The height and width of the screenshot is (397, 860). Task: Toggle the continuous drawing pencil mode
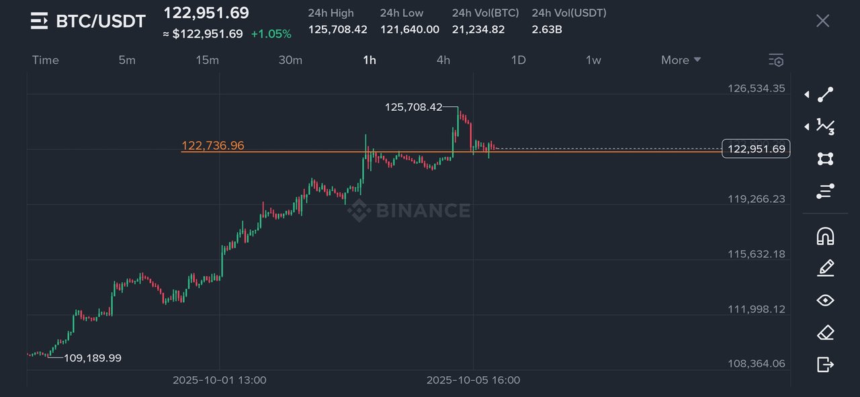click(x=826, y=268)
